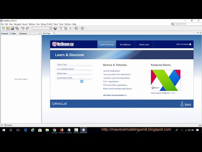Open Mobile and Embedded Applications link

coord(117,89)
